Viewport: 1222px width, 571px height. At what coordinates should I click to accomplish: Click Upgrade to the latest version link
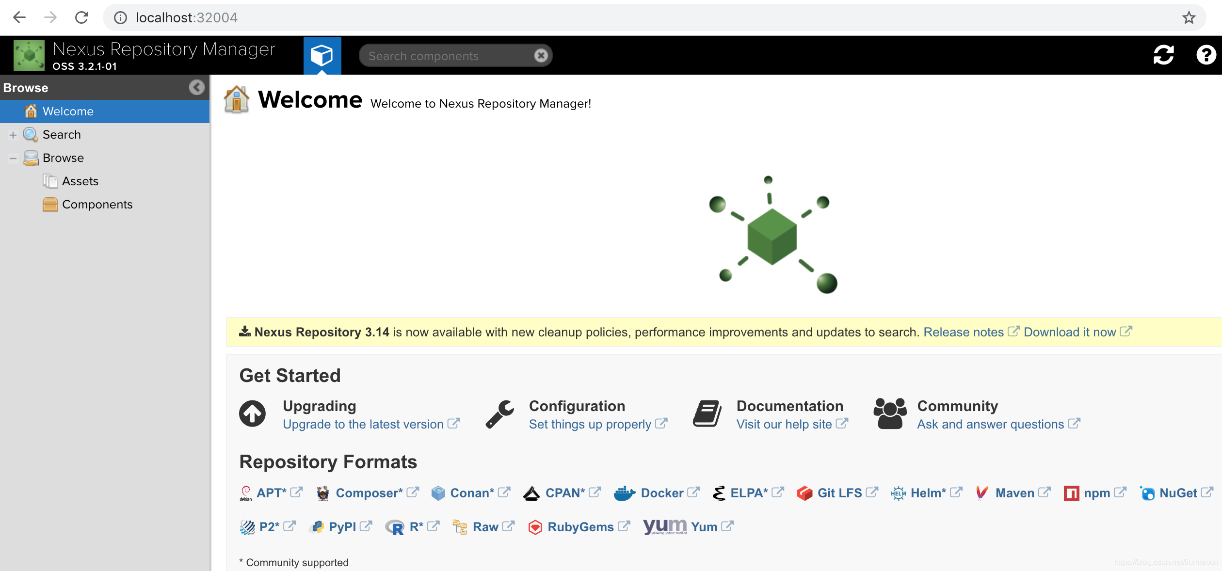click(363, 424)
